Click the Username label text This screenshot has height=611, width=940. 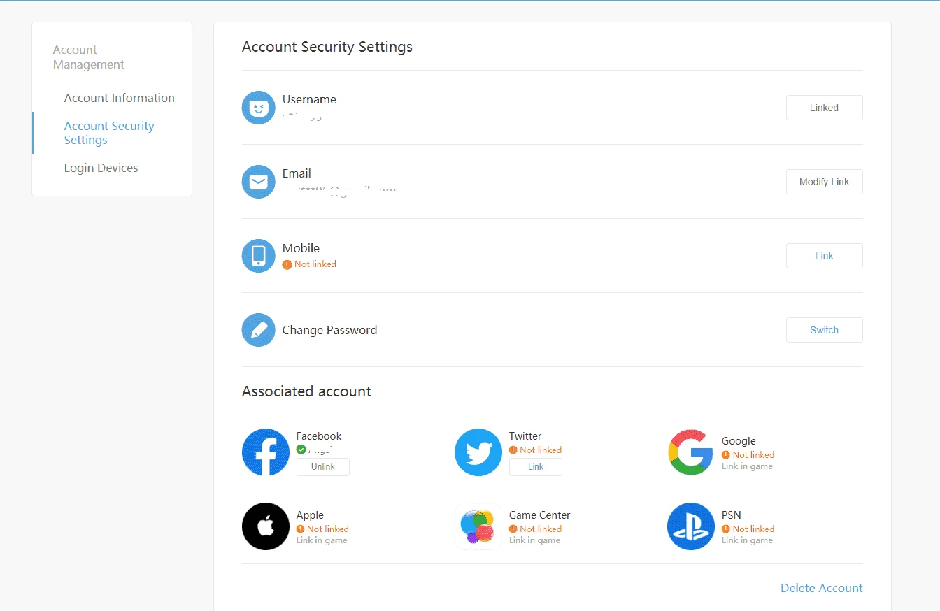point(309,99)
